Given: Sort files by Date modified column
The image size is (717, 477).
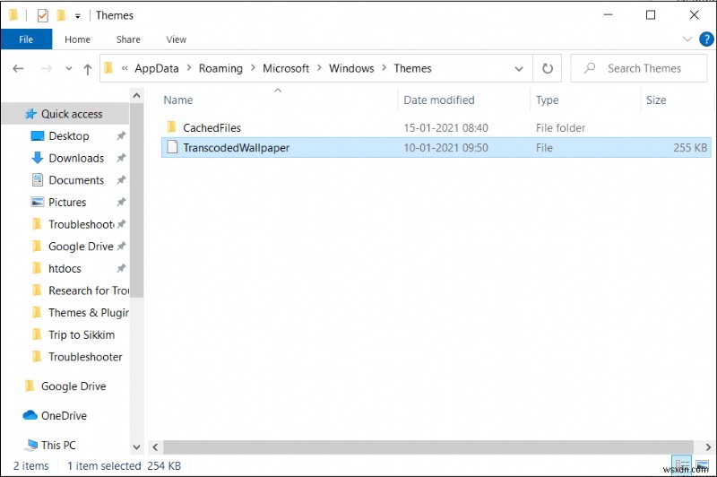Looking at the screenshot, I should coord(439,100).
